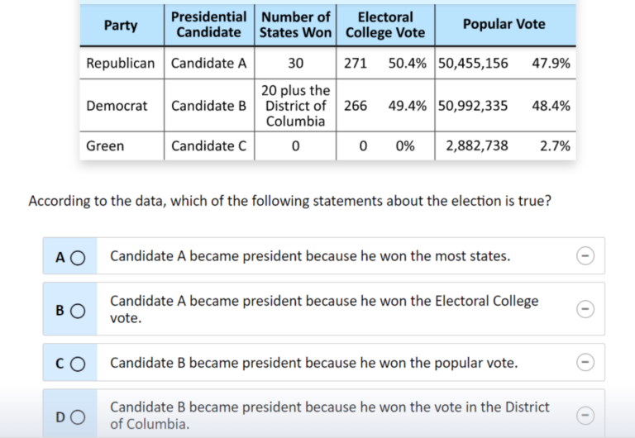Select radio button for answer B
635x438 pixels.
(78, 311)
